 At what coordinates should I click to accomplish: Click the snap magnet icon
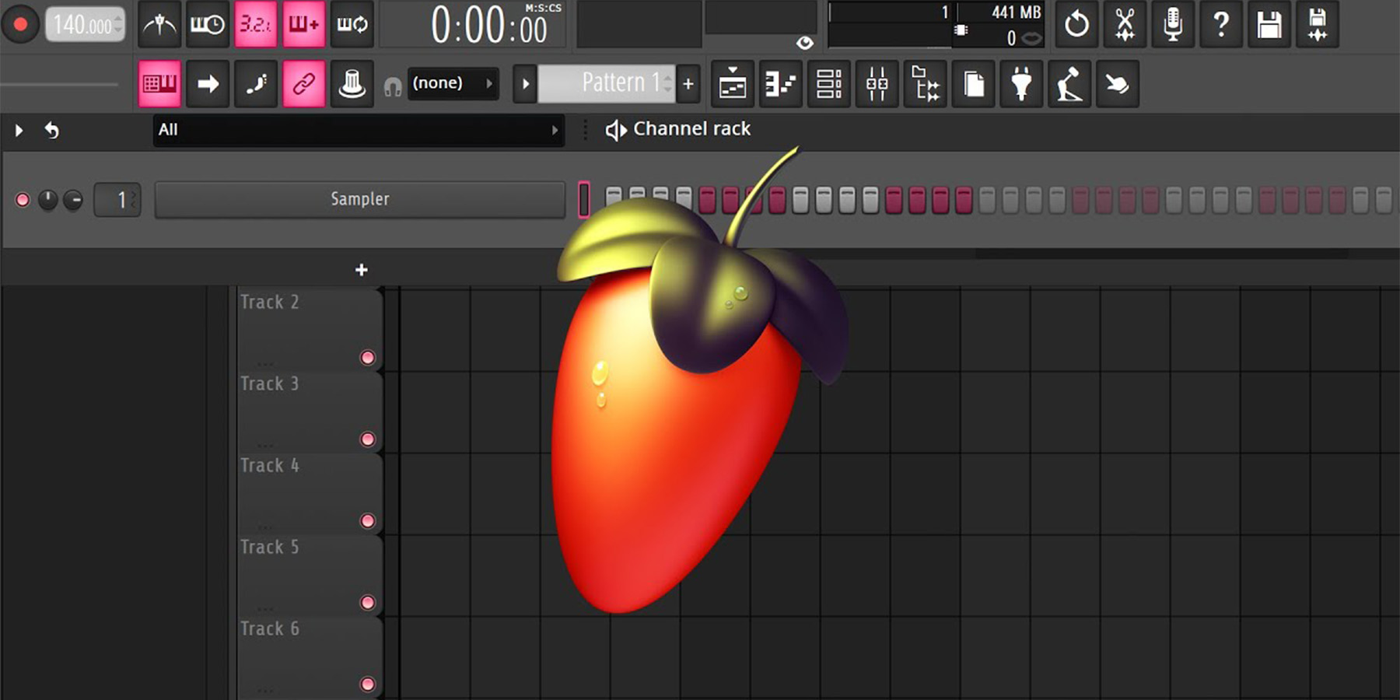tap(393, 86)
